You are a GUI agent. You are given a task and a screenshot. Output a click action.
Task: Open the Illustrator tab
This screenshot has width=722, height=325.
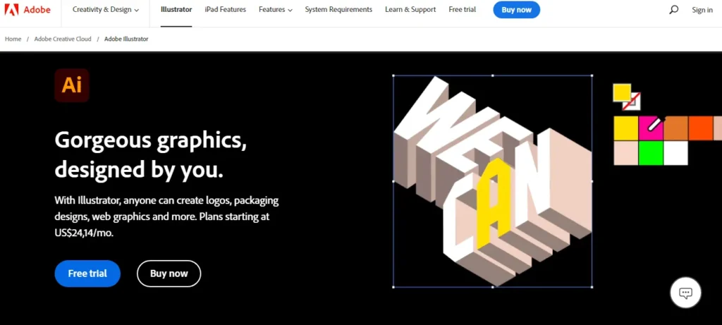click(x=176, y=10)
